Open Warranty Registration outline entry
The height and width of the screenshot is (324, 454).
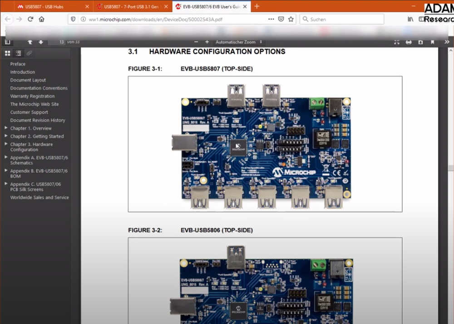[32, 96]
